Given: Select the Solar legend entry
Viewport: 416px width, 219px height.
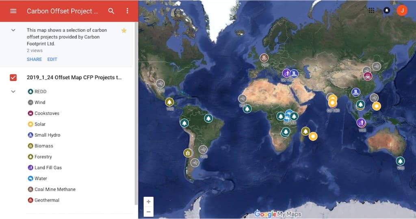Looking at the screenshot, I should [37, 124].
